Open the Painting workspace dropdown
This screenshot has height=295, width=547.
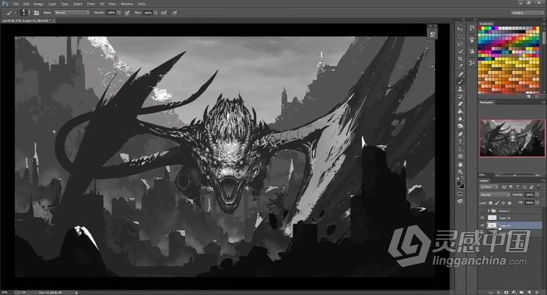click(x=527, y=13)
